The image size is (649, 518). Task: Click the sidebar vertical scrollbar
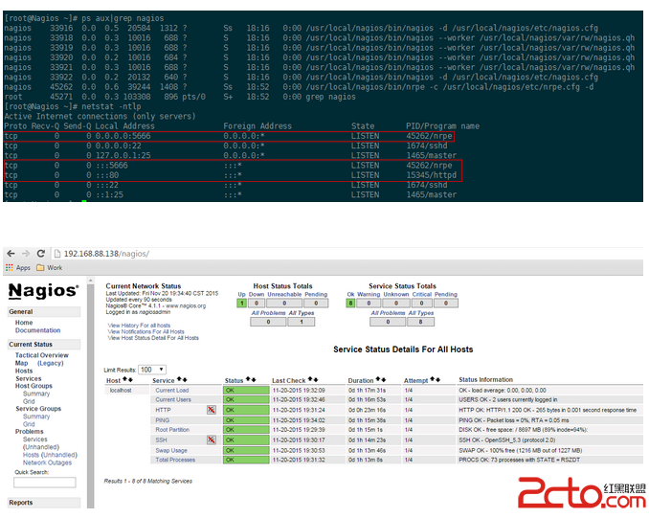[91, 394]
